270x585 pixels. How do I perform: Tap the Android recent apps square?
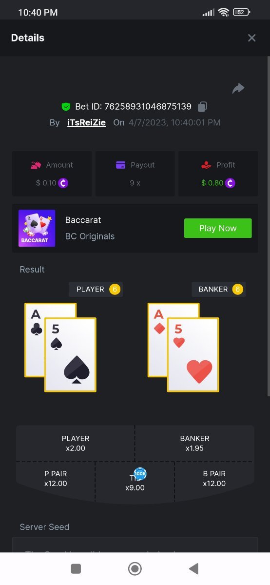(76, 568)
